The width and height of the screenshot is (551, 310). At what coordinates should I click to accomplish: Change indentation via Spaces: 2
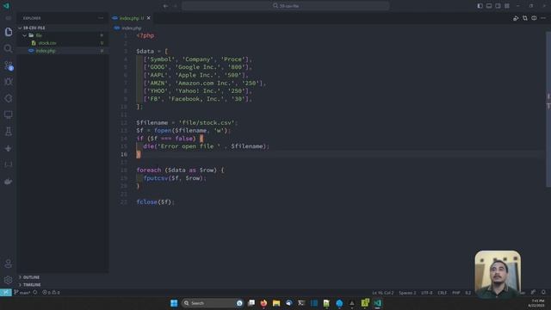pos(407,293)
